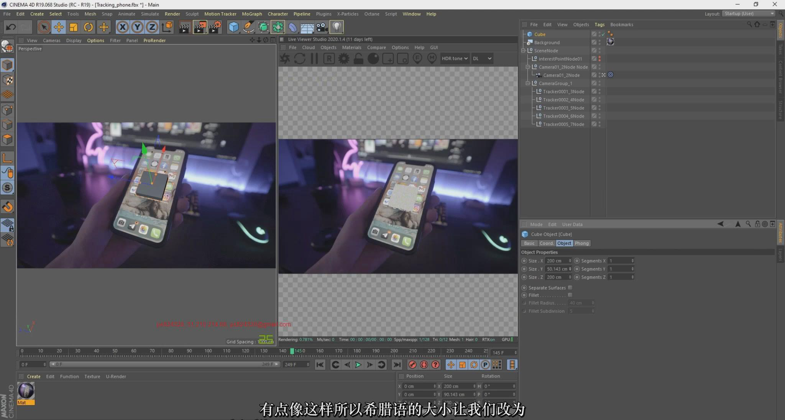Image resolution: width=785 pixels, height=420 pixels.
Task: Toggle Live Viewer lock resolution
Action: pyautogui.click(x=358, y=59)
